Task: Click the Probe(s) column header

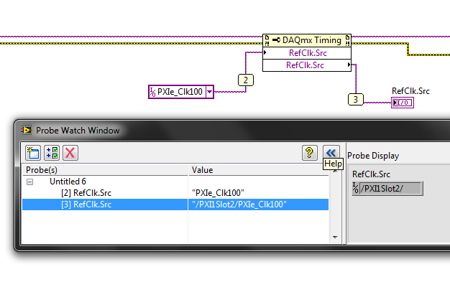Action: pyautogui.click(x=105, y=170)
